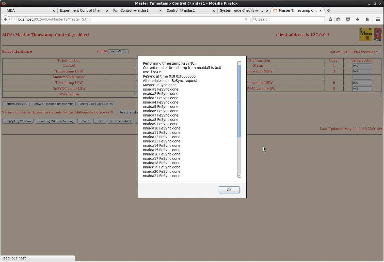Click the Midas logo image

tap(366, 35)
